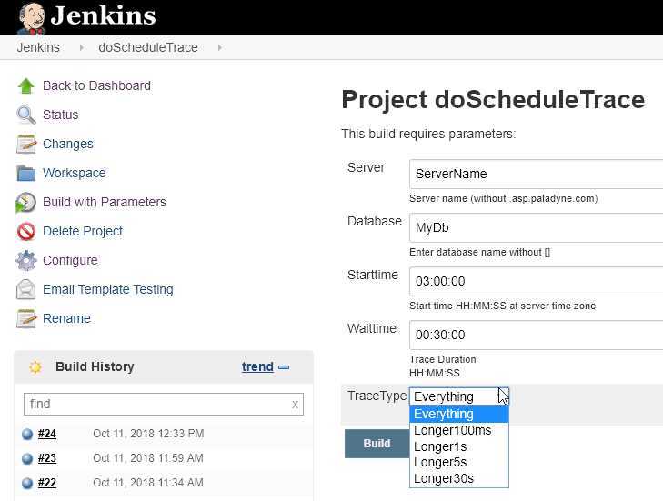Expand the breadcrumb arrow after doScheduleTrace
This screenshot has width=663, height=501.
(219, 48)
